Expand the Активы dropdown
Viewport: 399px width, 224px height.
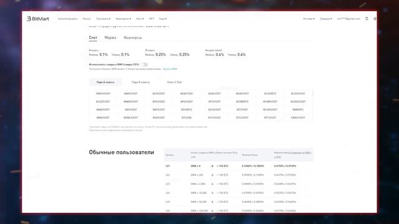(x=309, y=19)
